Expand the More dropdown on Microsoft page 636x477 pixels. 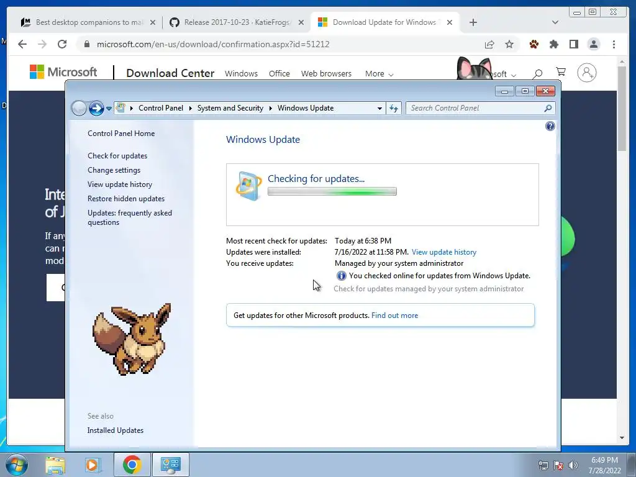[x=379, y=74]
